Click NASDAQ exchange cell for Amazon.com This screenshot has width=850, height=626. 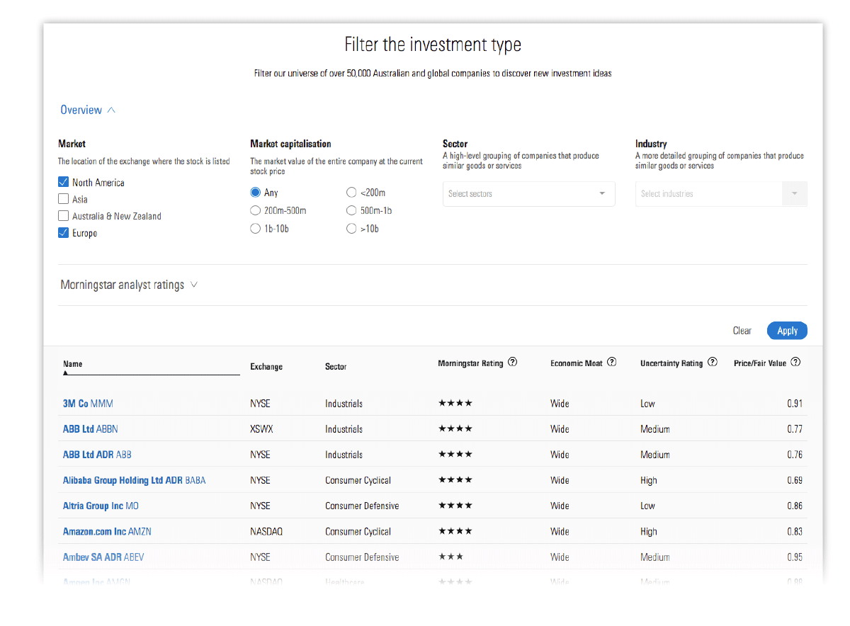point(266,531)
